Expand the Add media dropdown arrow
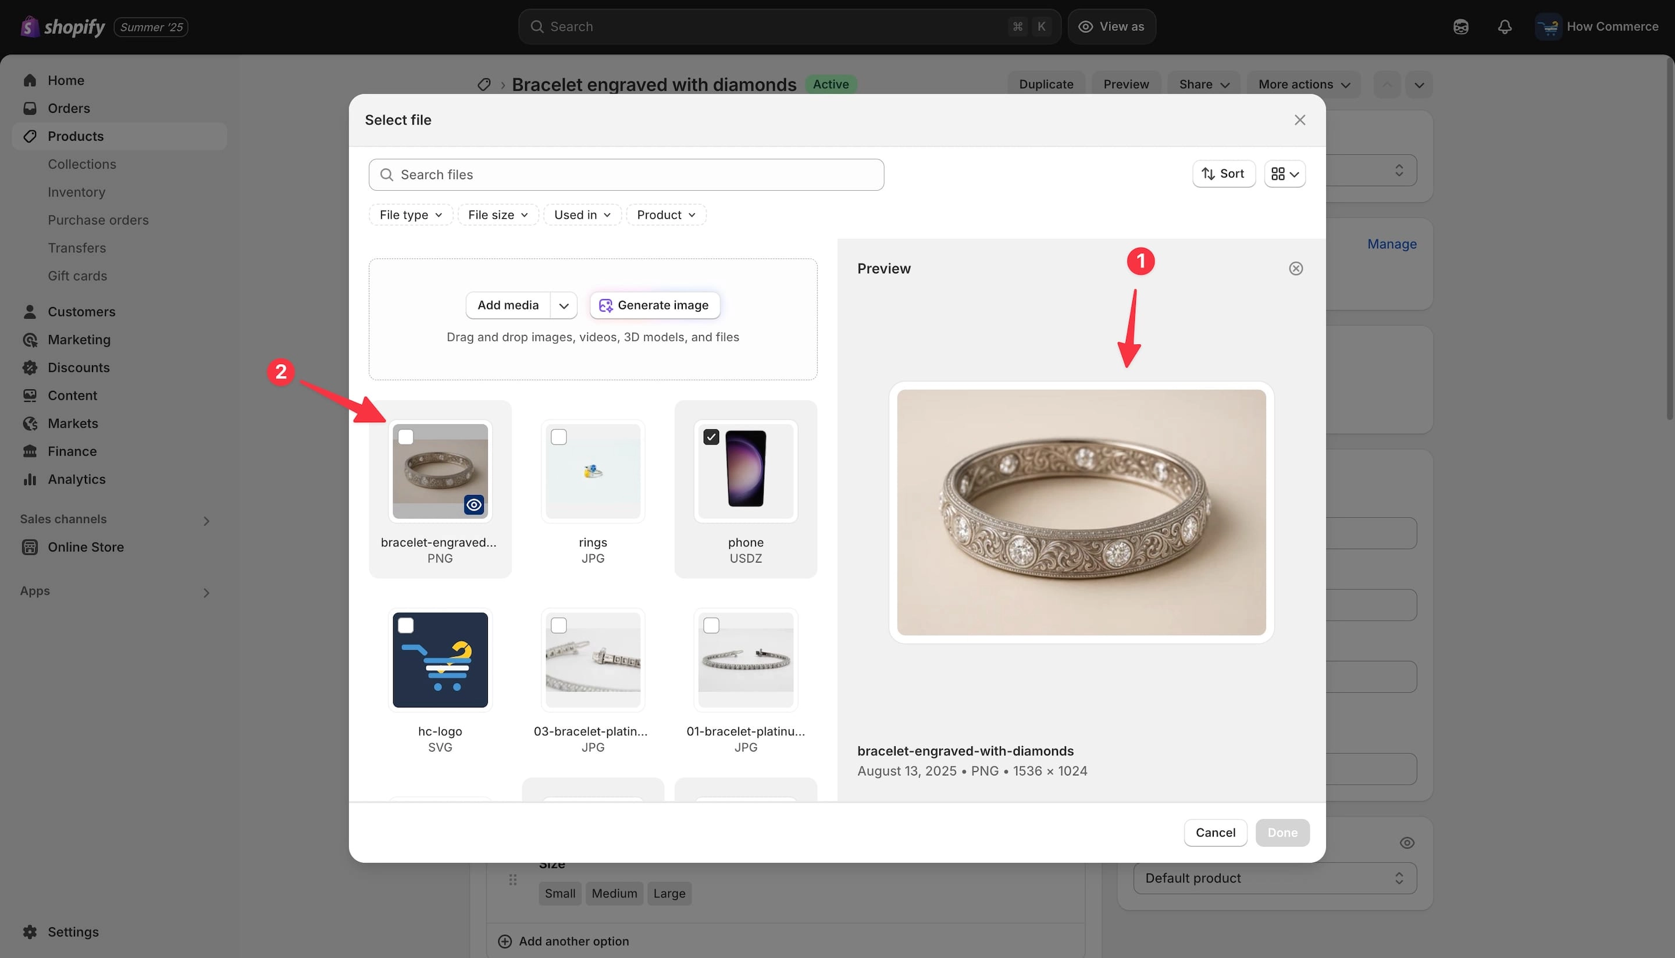Image resolution: width=1675 pixels, height=958 pixels. [x=564, y=305]
